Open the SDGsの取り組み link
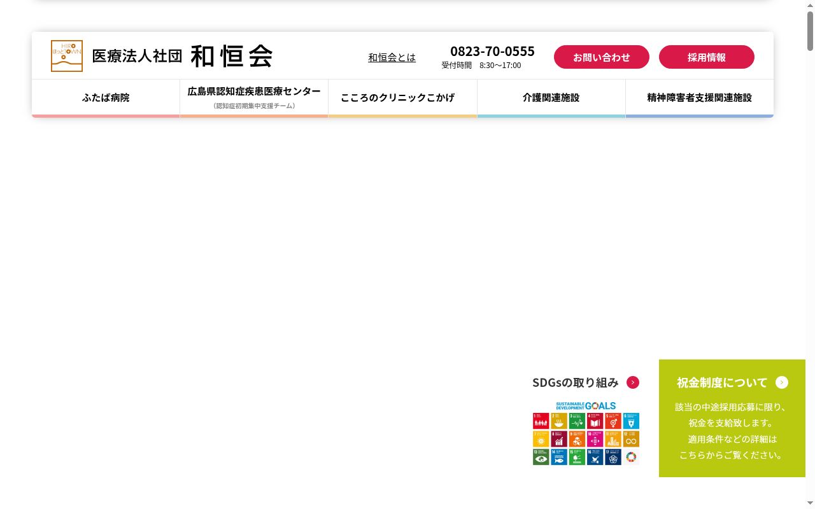Image resolution: width=815 pixels, height=509 pixels. click(576, 382)
